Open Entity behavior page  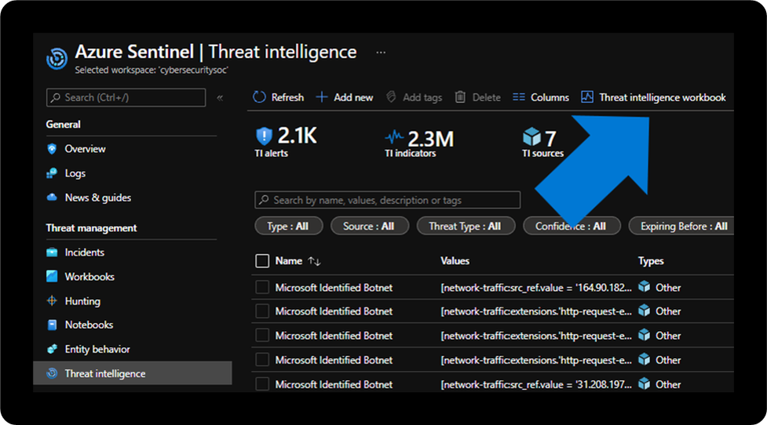[97, 349]
